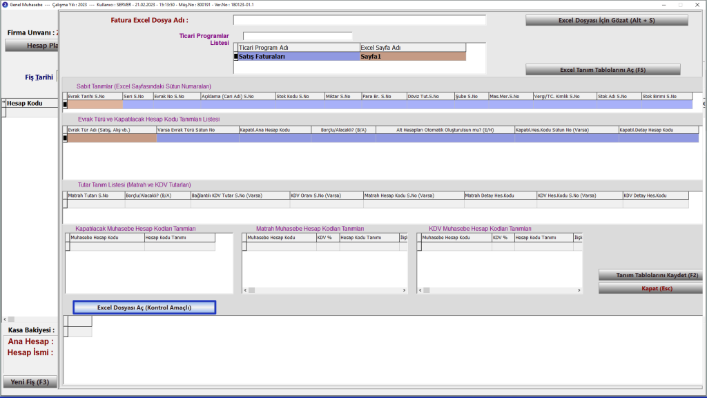Click the Yeni Fiş (F3) button
Image resolution: width=707 pixels, height=398 pixels.
29,382
